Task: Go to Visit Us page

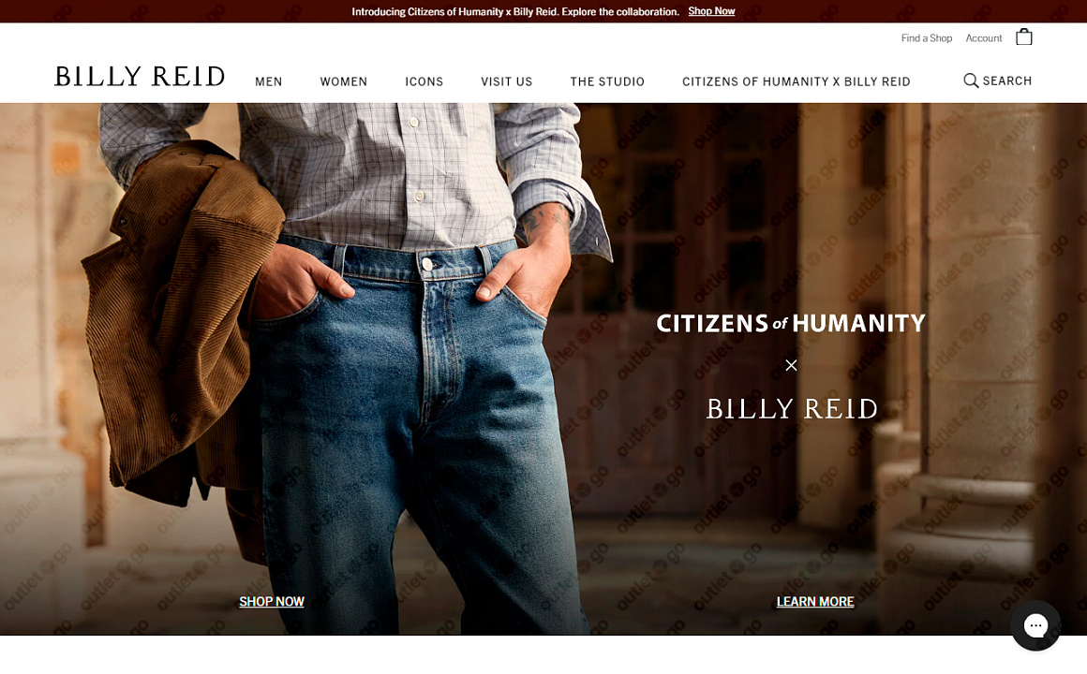Action: click(507, 81)
